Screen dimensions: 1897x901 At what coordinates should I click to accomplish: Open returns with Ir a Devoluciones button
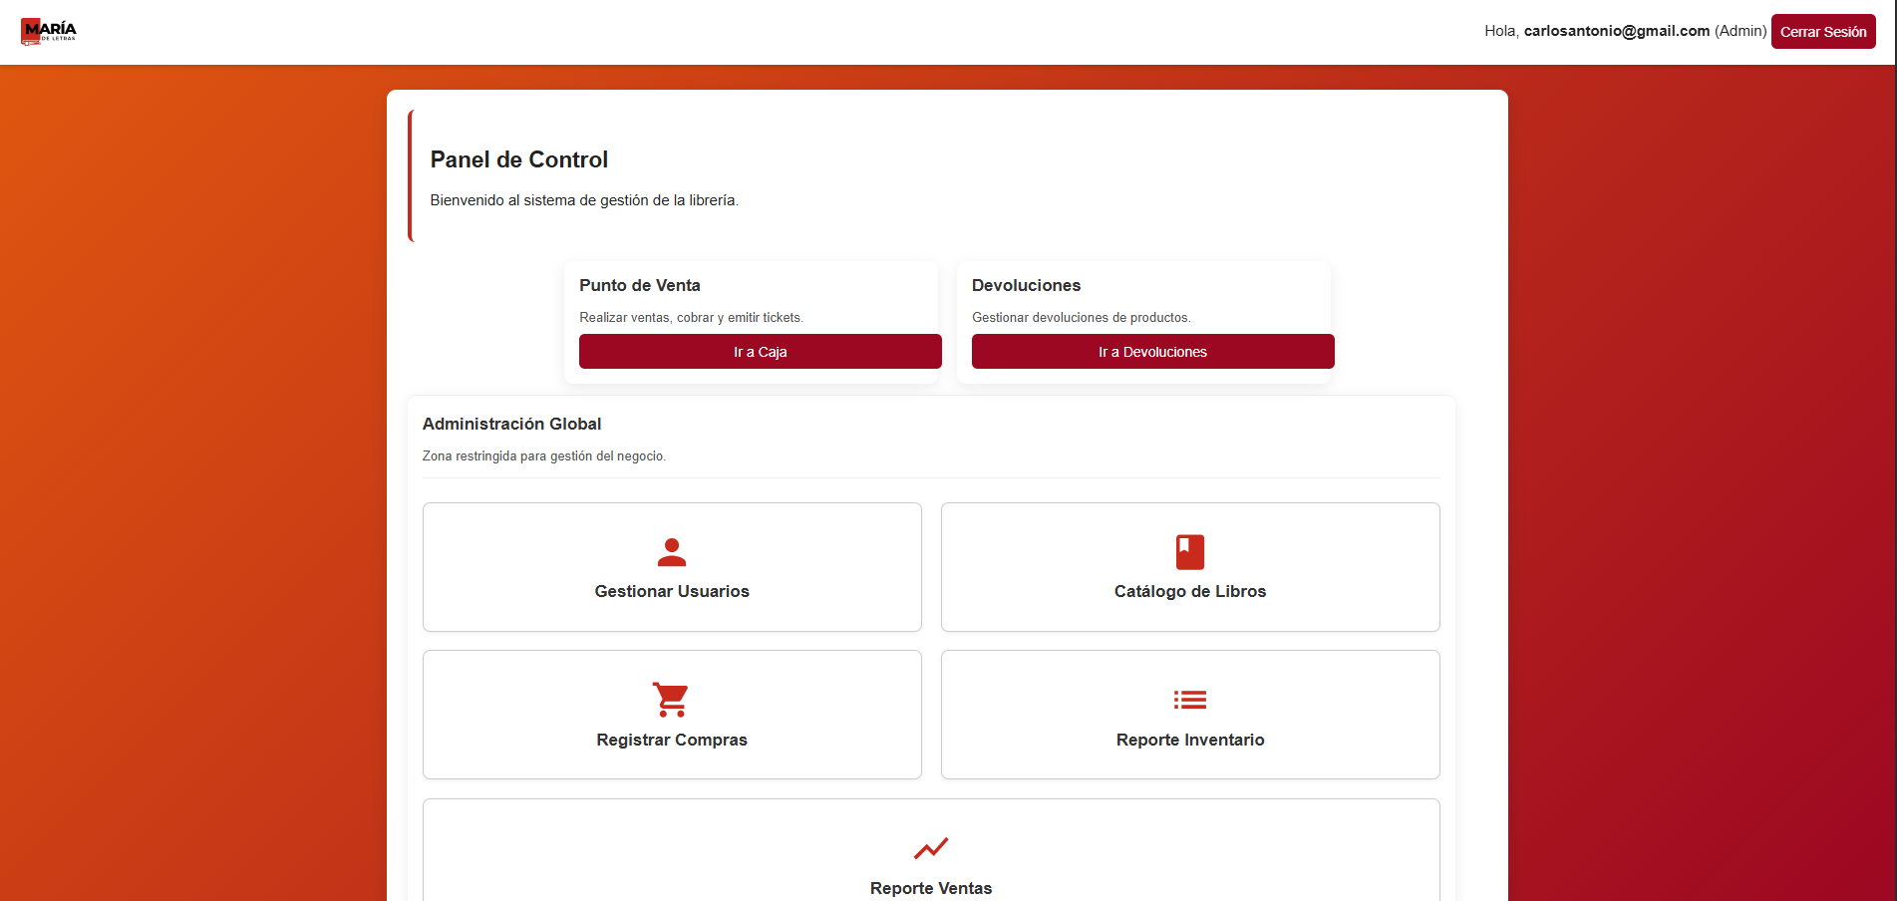(1152, 352)
